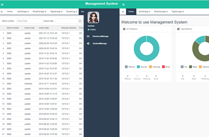The image size is (209, 137).
Task: Open the Import date picker field
Action: 67,21
